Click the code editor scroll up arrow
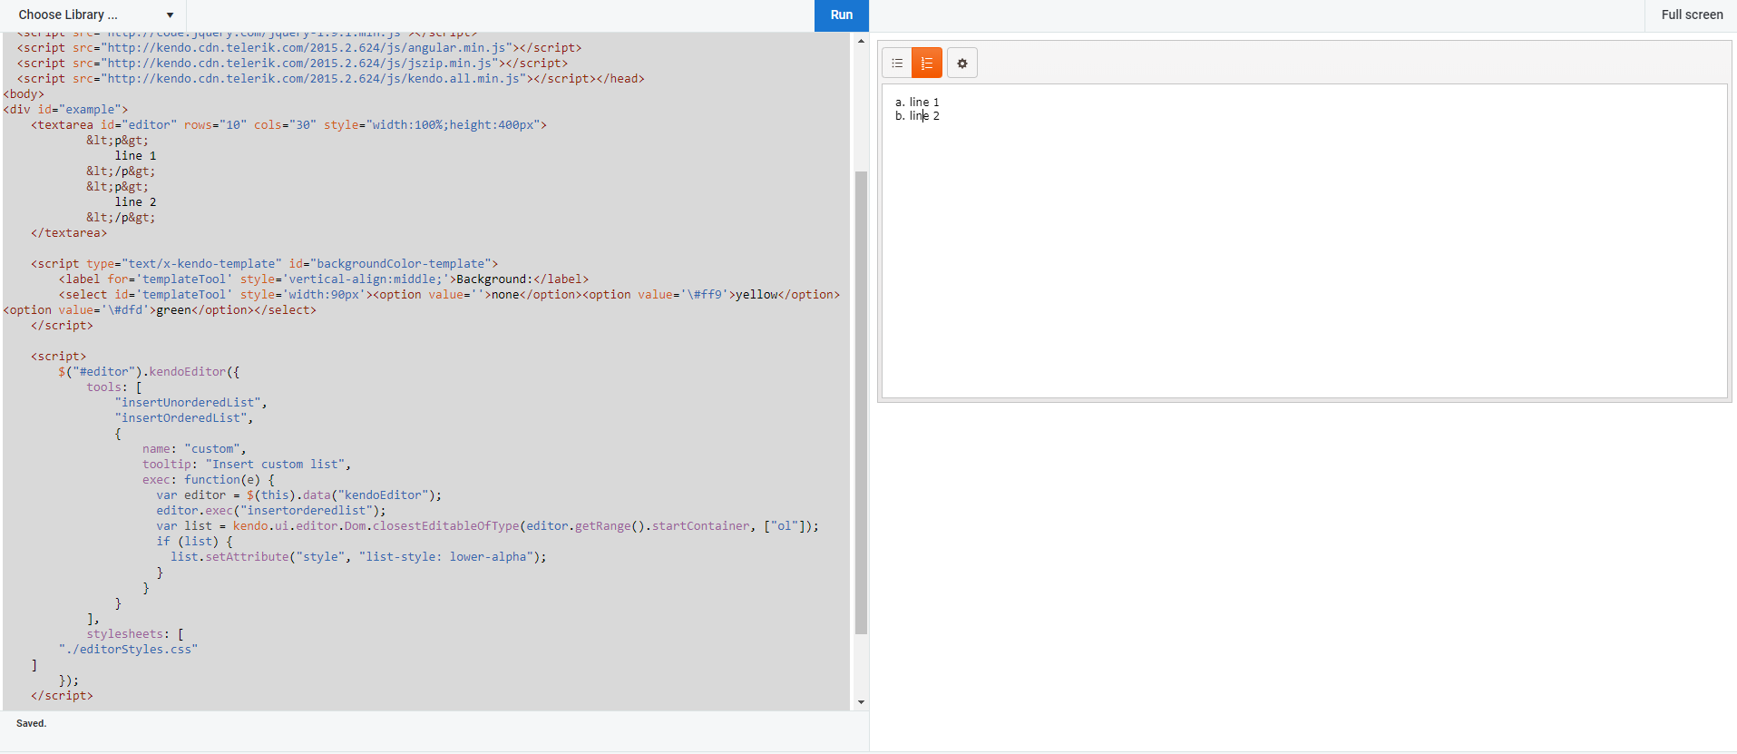 tap(861, 41)
